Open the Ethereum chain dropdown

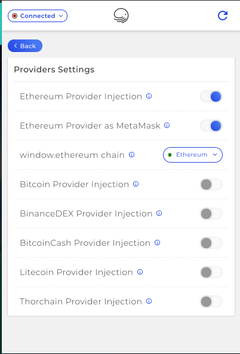point(193,155)
